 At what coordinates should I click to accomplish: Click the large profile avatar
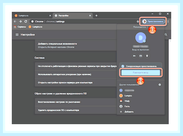coord(140,38)
